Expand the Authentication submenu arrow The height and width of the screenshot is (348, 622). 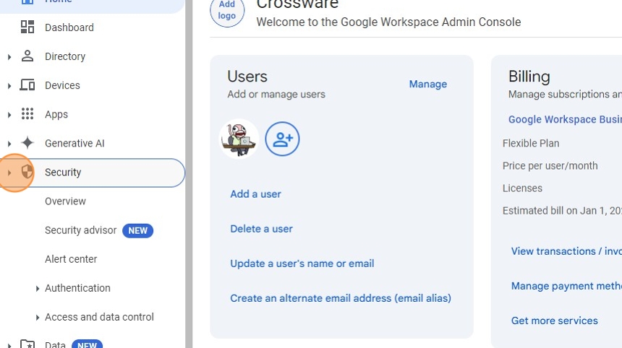point(38,289)
